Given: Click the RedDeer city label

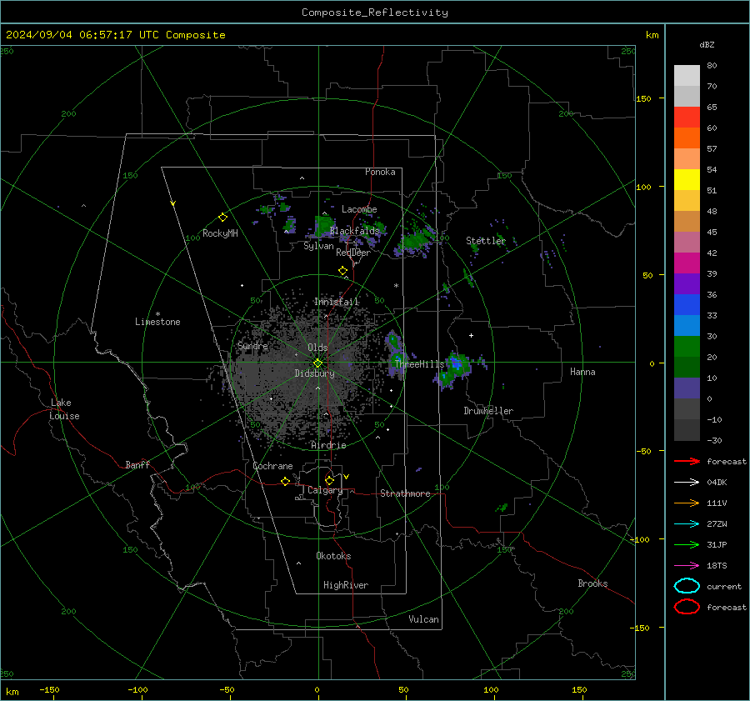Looking at the screenshot, I should click(353, 253).
